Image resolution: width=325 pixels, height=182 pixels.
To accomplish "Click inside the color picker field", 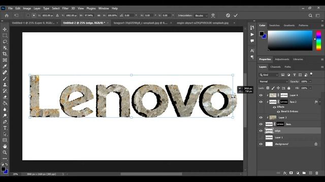I will (x=290, y=40).
